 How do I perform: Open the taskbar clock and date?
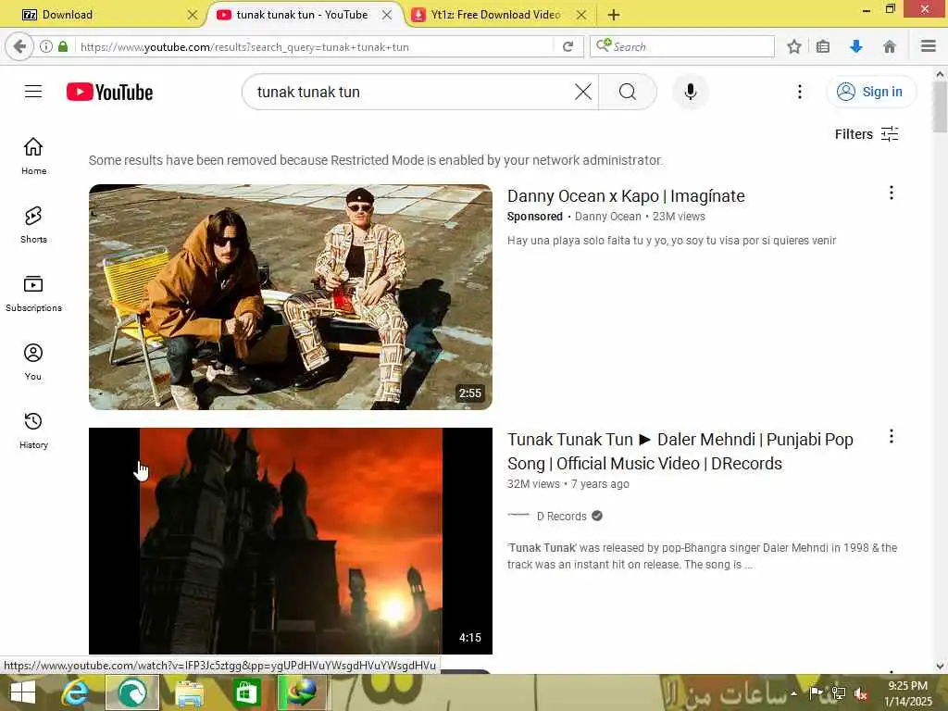click(x=908, y=693)
